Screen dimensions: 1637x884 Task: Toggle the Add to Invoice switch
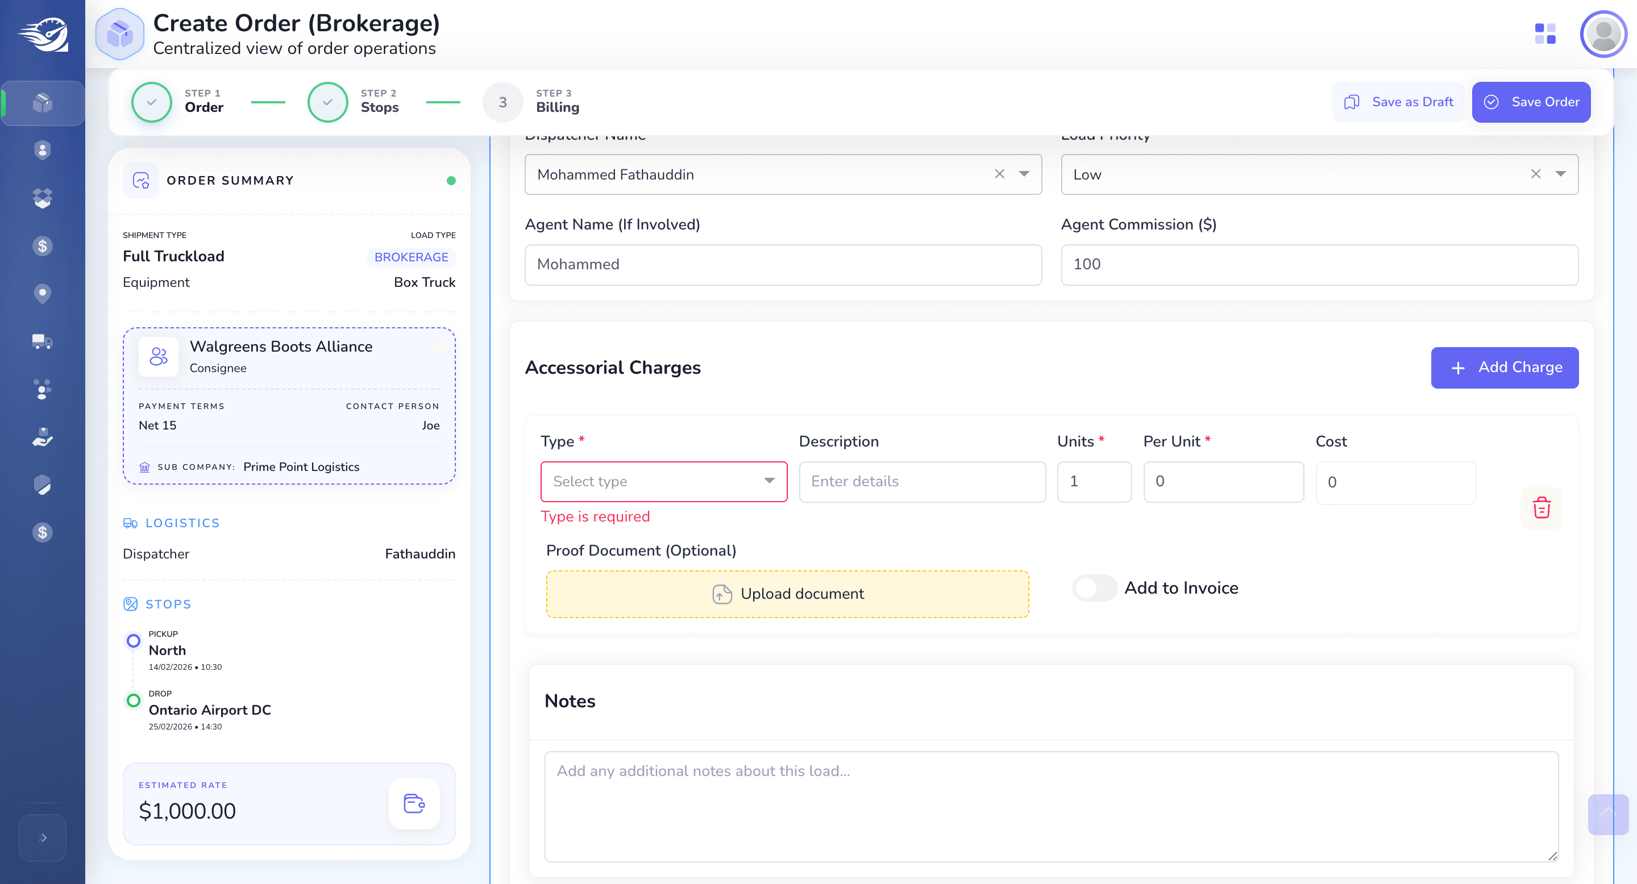pos(1094,587)
